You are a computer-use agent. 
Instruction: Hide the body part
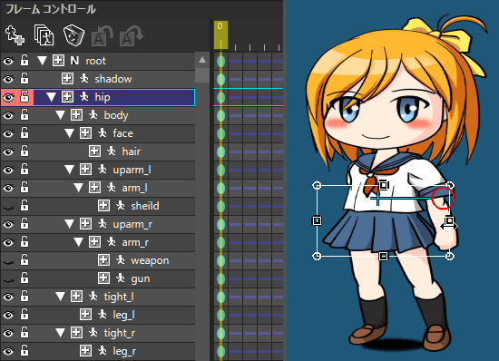8,115
